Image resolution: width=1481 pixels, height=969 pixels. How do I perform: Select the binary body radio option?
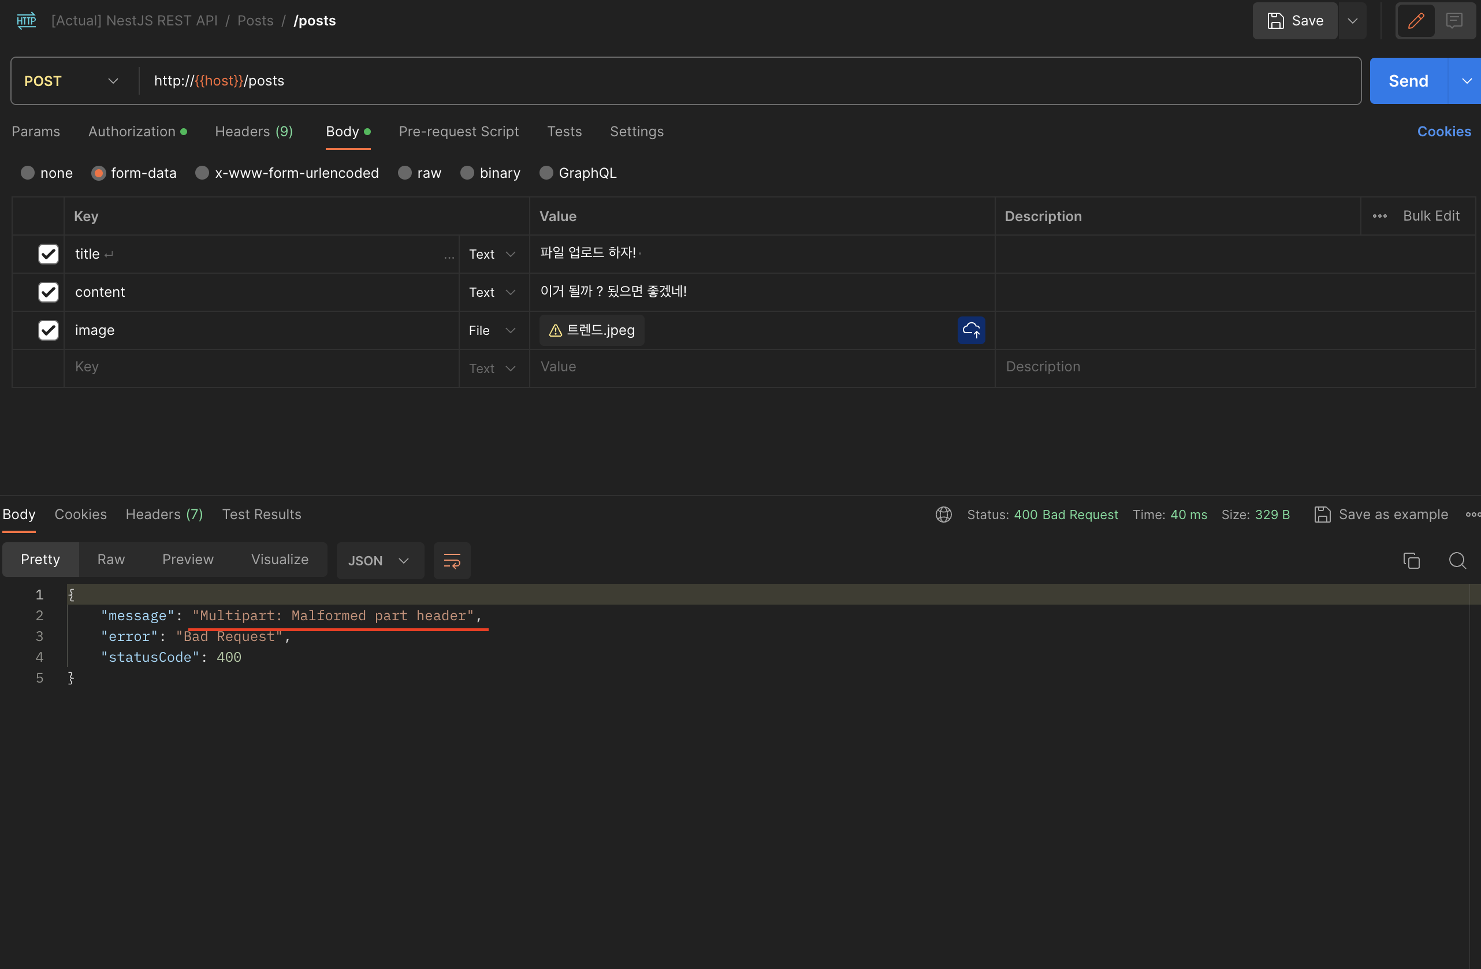(x=467, y=173)
